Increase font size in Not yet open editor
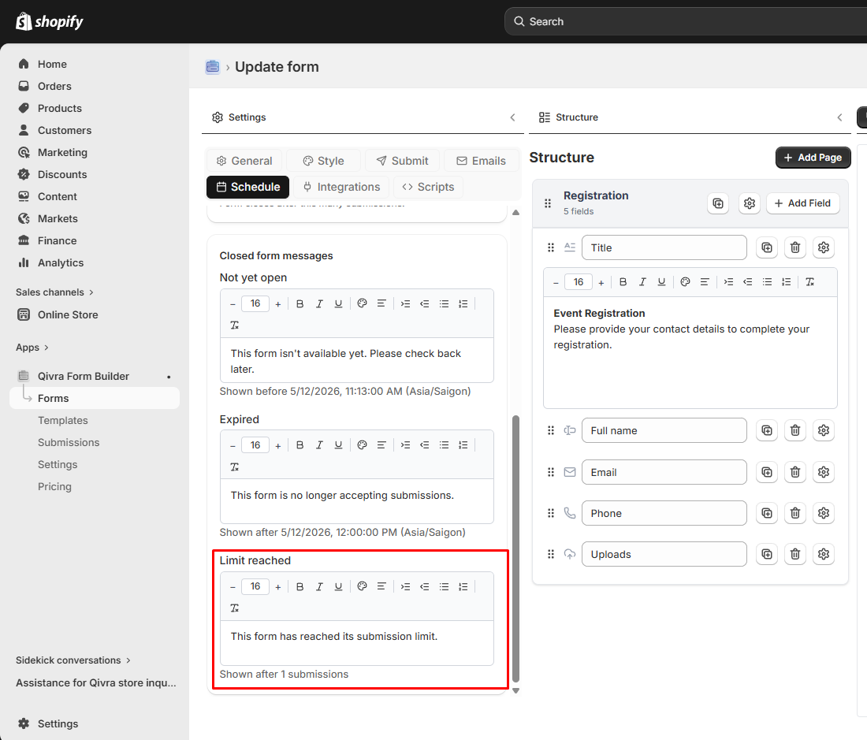This screenshot has height=740, width=867. pyautogui.click(x=278, y=304)
